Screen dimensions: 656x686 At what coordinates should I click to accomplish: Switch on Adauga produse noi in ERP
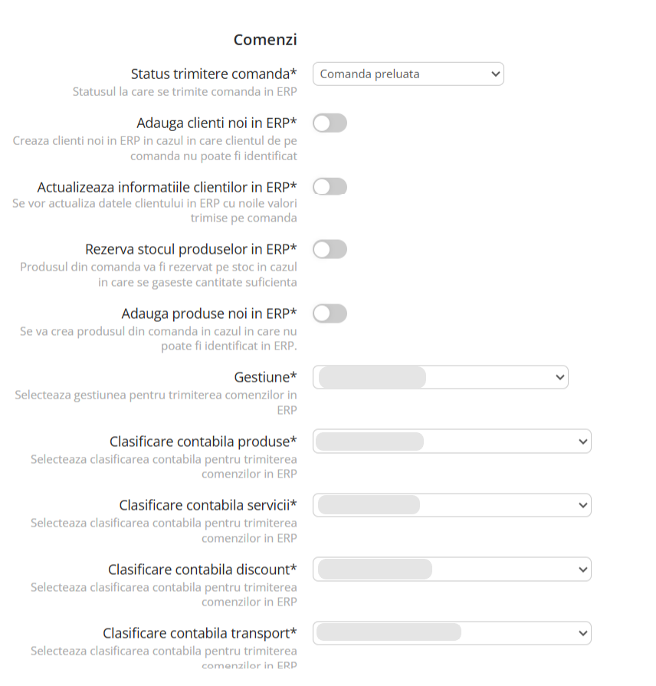[x=330, y=313]
